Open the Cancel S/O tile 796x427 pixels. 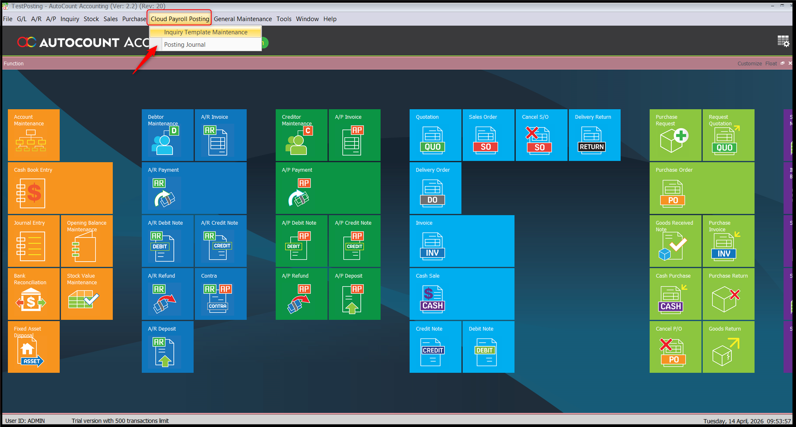tap(541, 135)
